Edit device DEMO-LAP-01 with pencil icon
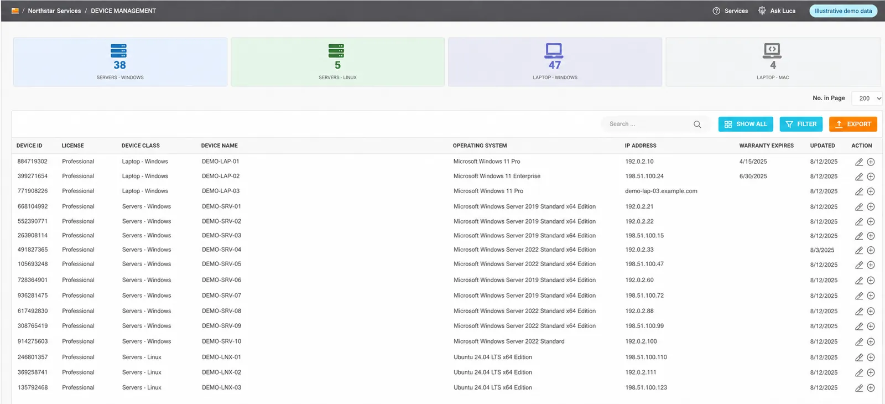 click(859, 162)
